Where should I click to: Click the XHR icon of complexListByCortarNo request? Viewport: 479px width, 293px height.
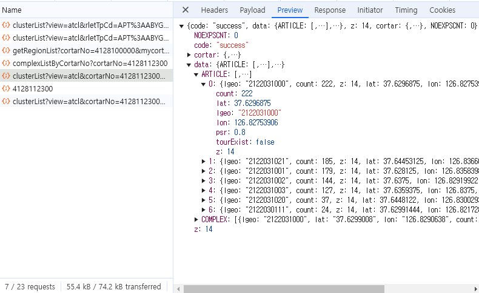point(6,63)
